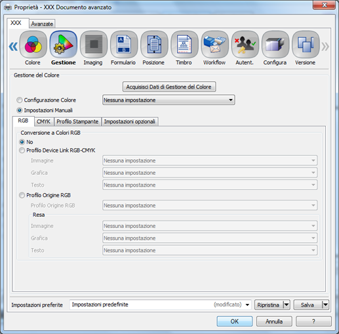339x334 pixels.
Task: Open the Posizione layout icon
Action: click(154, 45)
